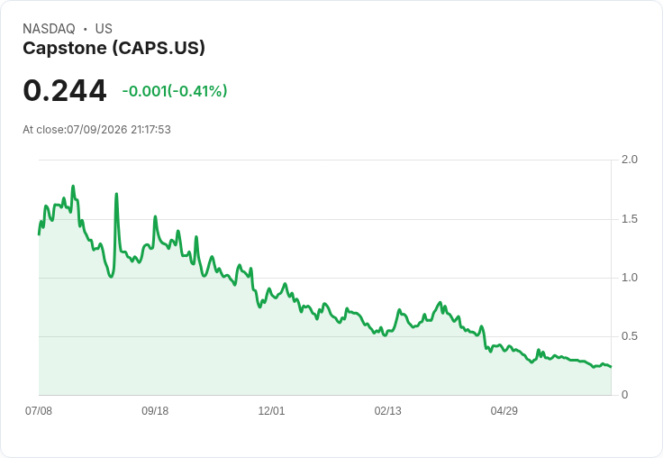Select the 04/29 date axis label
The height and width of the screenshot is (458, 663).
coord(504,410)
